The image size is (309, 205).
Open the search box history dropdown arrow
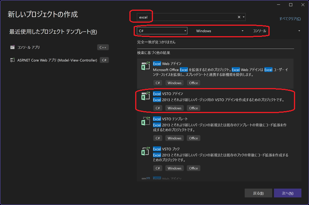[243, 17]
